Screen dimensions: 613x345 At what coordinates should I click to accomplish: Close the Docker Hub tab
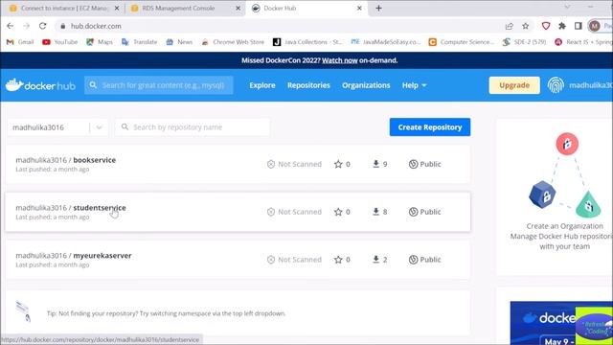pos(359,9)
